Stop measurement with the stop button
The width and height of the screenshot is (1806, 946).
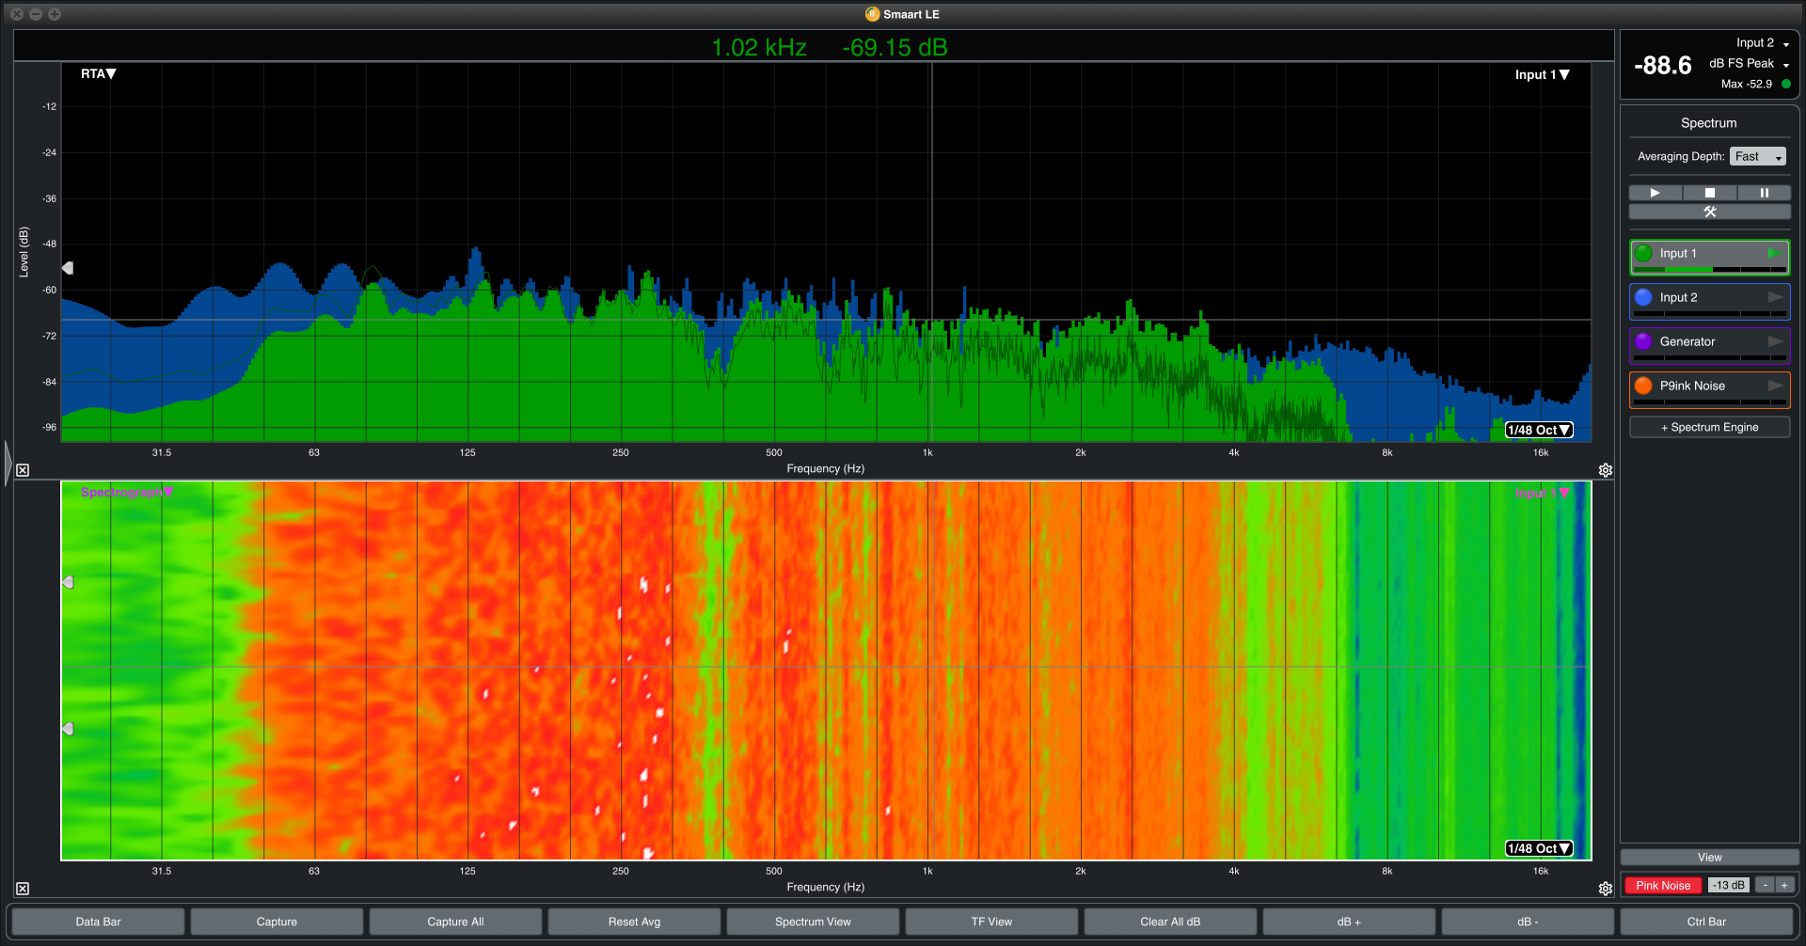(1709, 193)
